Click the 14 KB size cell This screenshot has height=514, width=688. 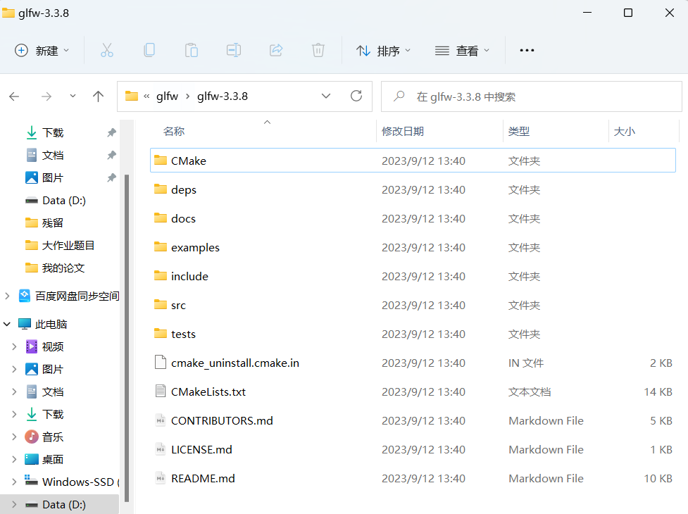(x=658, y=391)
